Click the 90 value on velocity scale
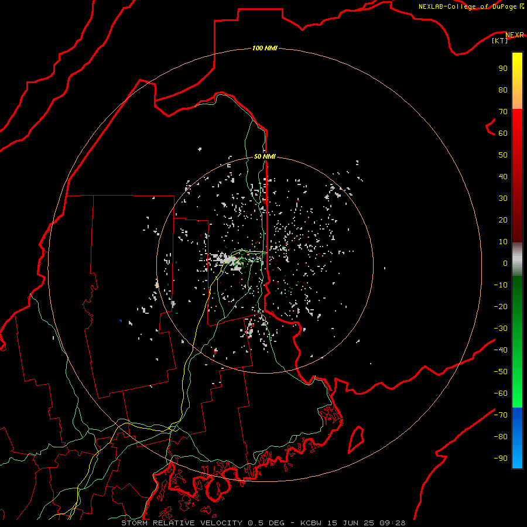The image size is (527, 527). 503,69
